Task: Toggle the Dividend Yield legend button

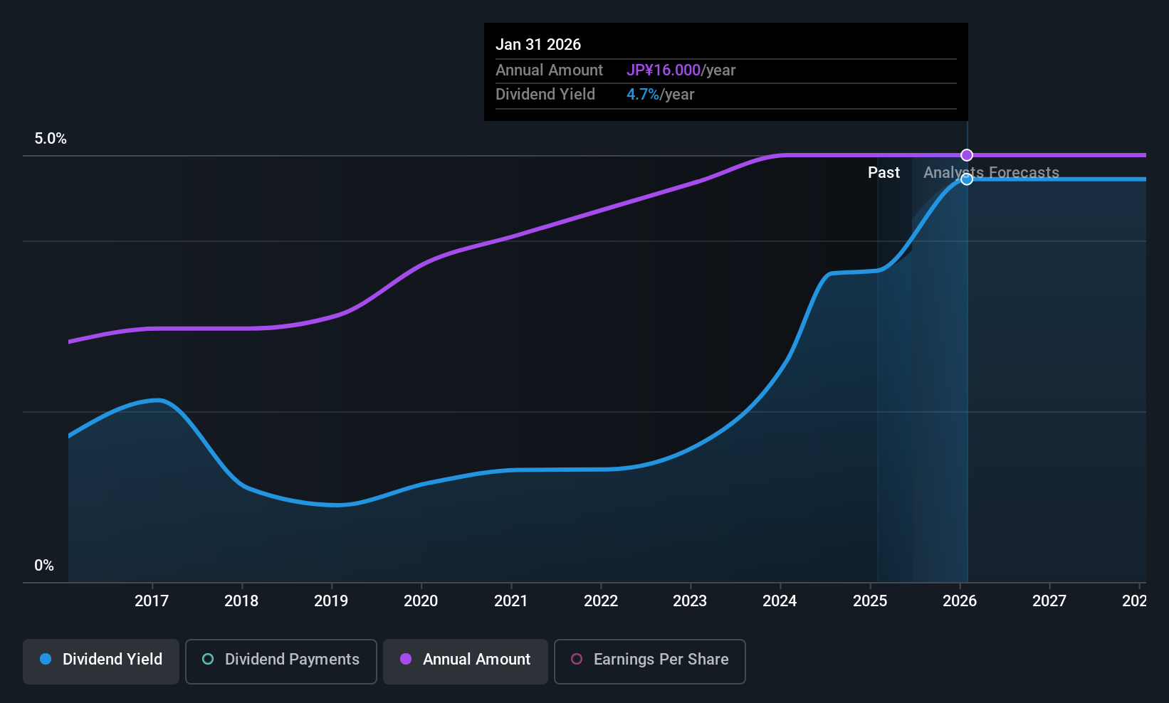Action: tap(101, 662)
